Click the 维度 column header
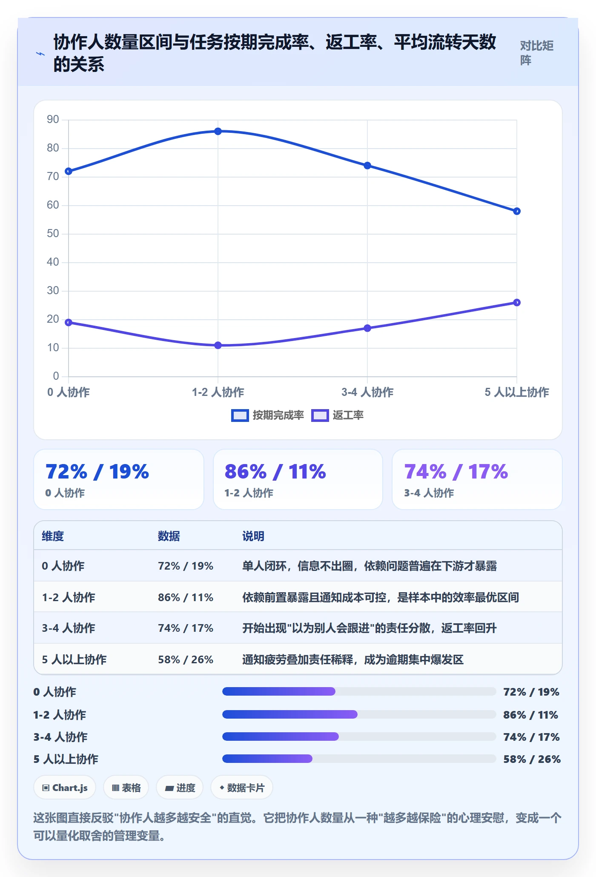596x877 pixels. [53, 536]
